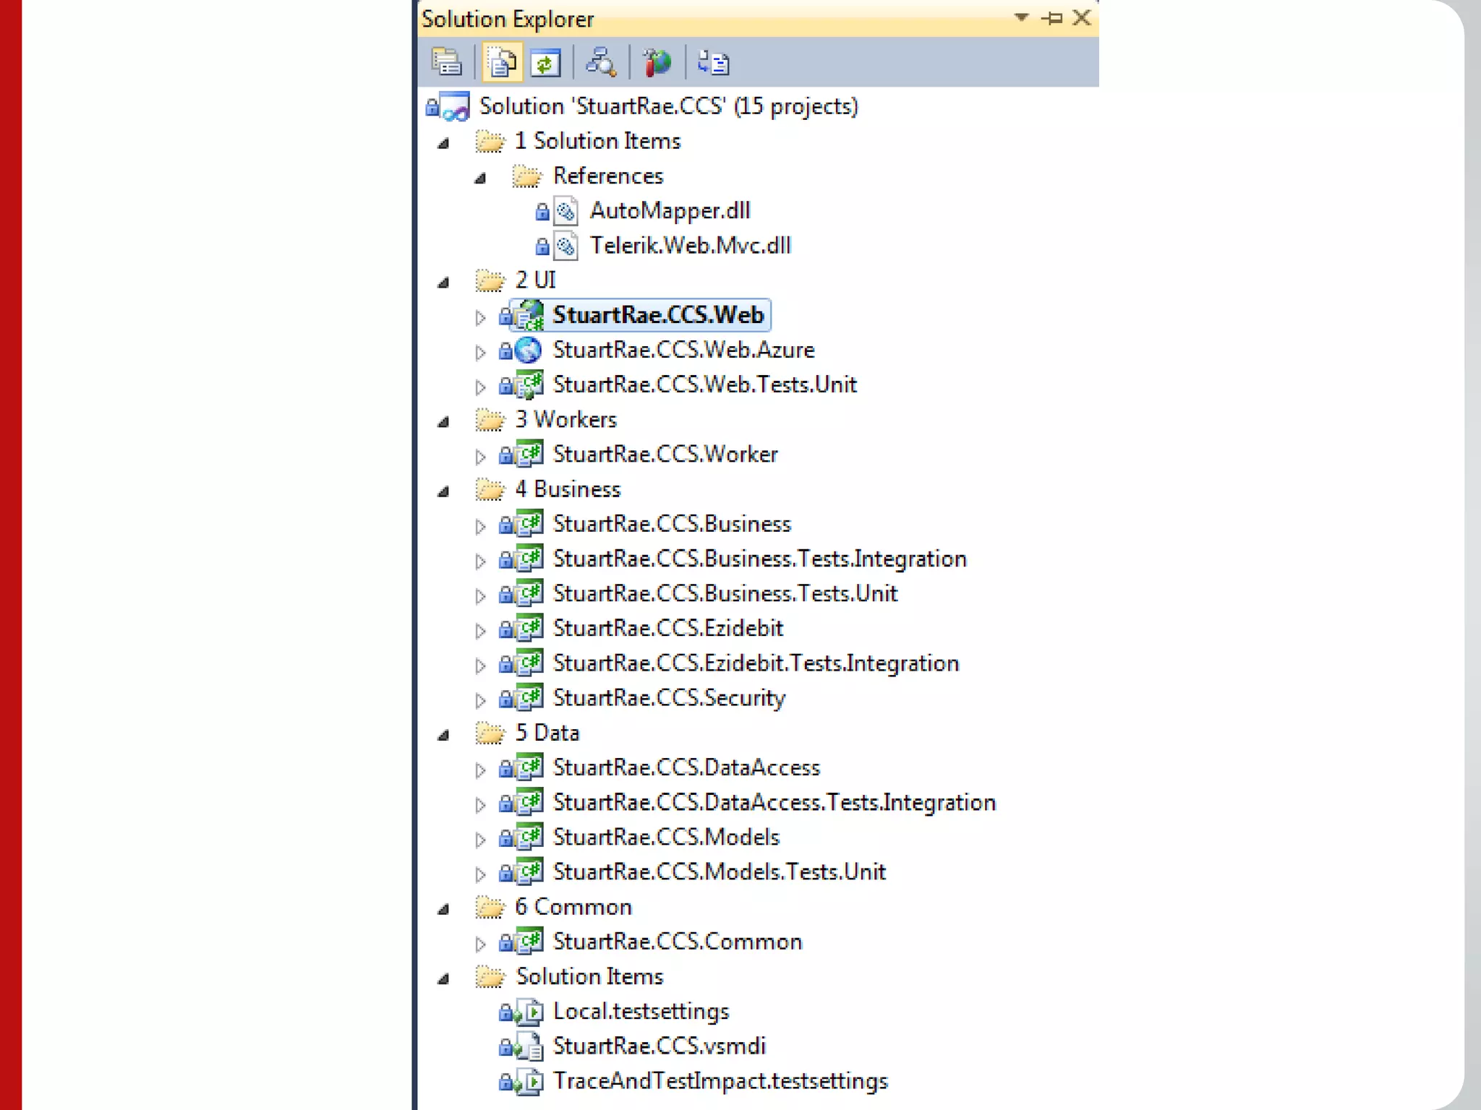Select the AutoMapper.dll file icon
The image size is (1481, 1110).
point(565,211)
